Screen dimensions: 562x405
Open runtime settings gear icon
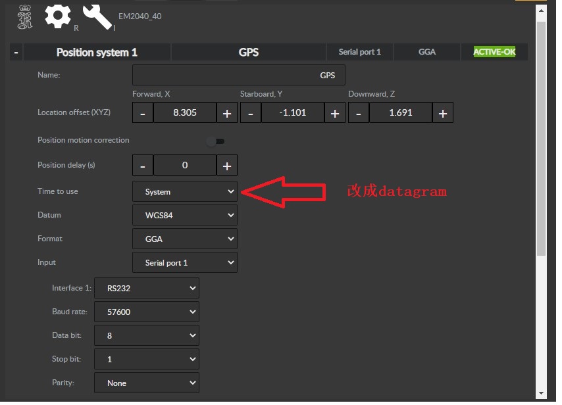click(57, 16)
